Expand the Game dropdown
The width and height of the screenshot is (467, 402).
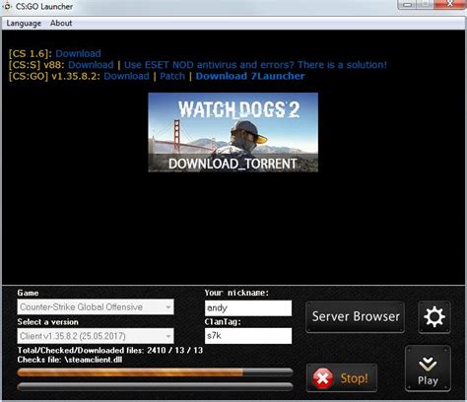click(96, 306)
